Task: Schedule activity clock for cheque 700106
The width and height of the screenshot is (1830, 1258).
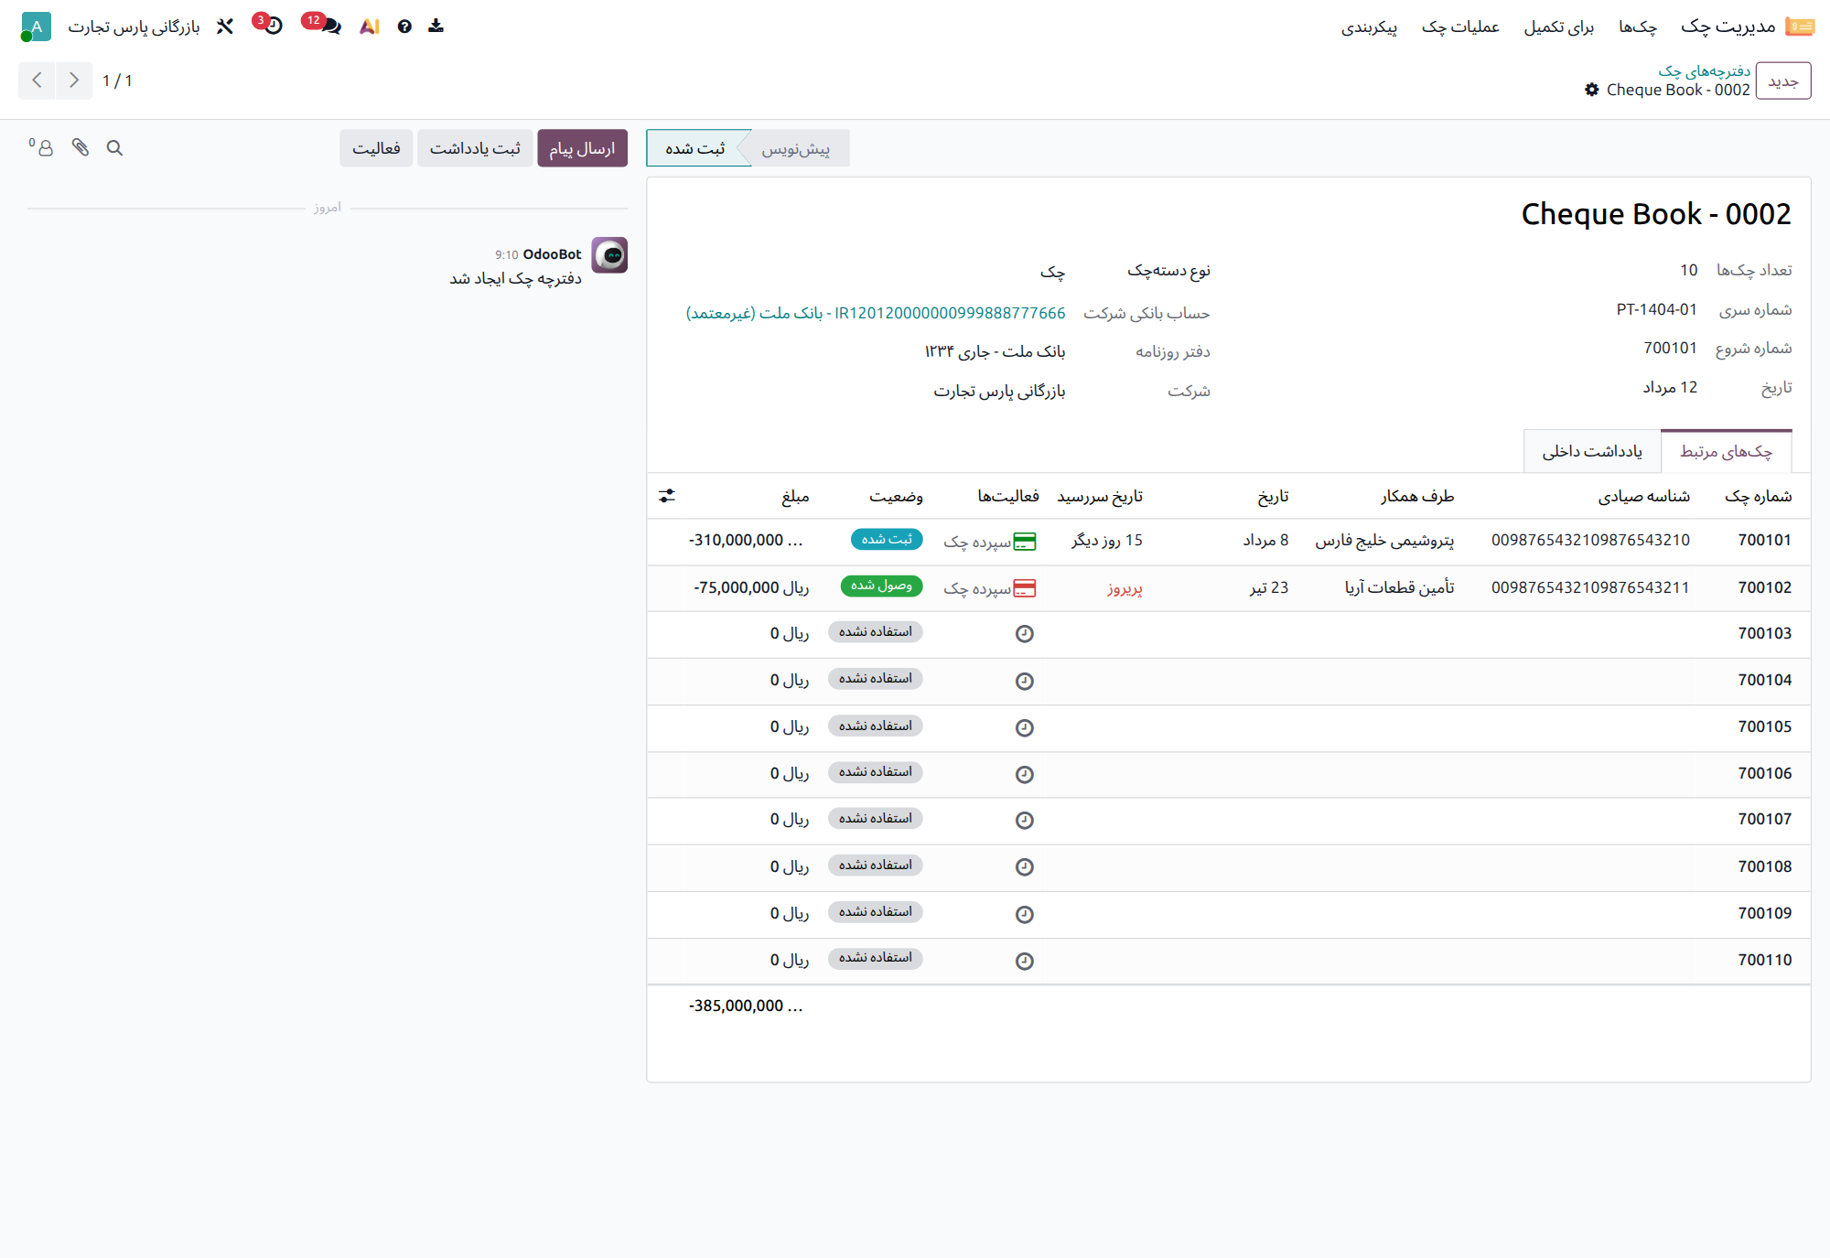Action: (x=1025, y=774)
